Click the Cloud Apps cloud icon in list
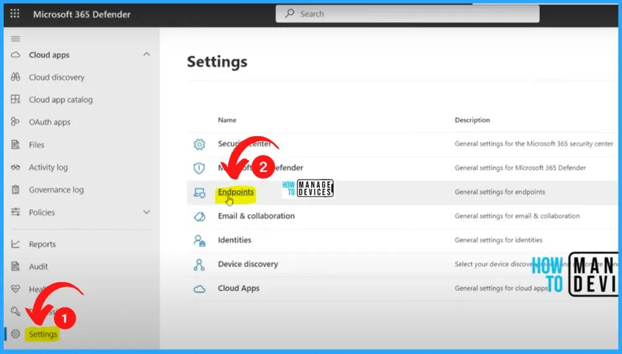622x354 pixels. (199, 288)
